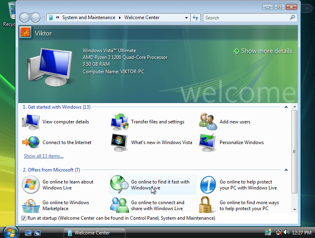
Task: Uncheck the Run at startup checkbox
Action: [23, 218]
